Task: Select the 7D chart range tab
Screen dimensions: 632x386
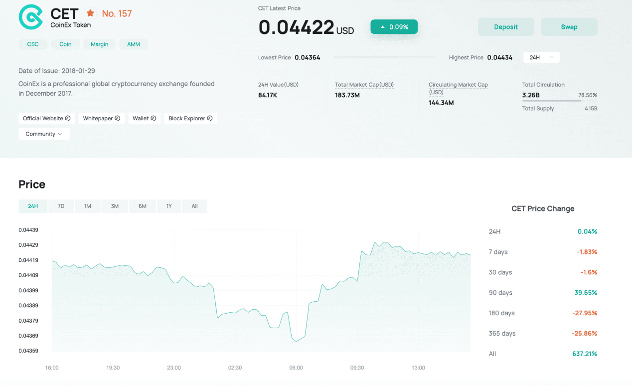Action: (61, 206)
